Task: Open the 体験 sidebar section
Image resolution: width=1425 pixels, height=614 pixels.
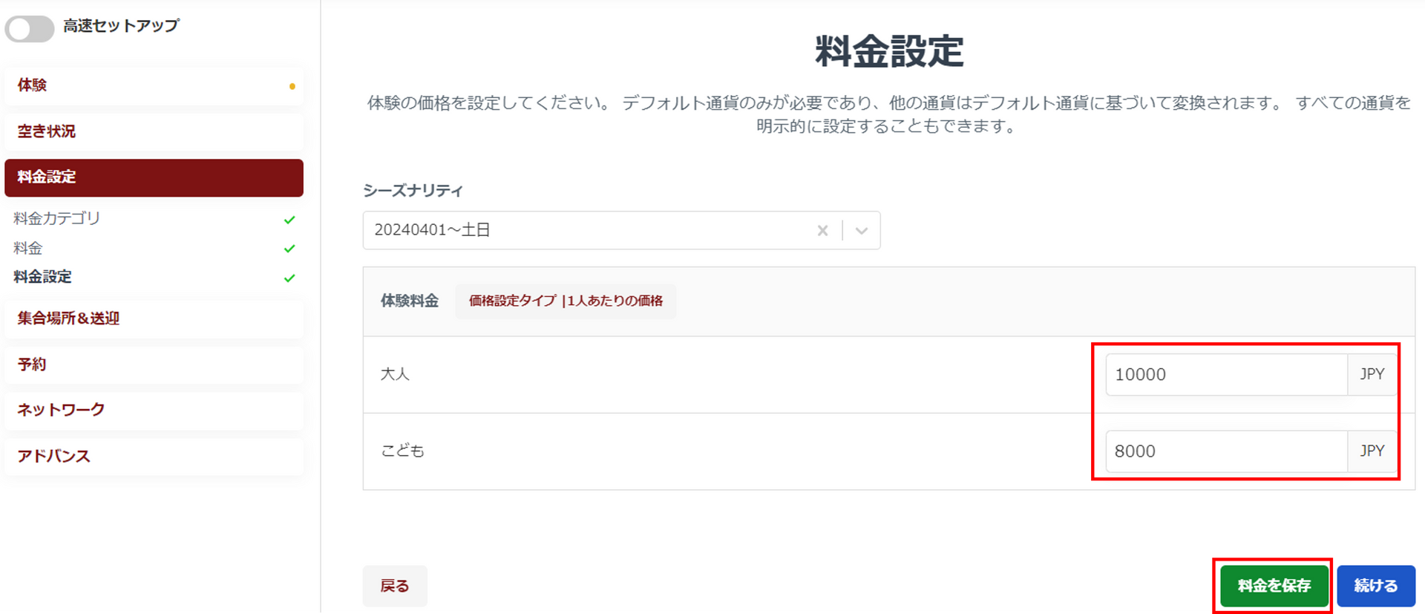Action: pyautogui.click(x=154, y=86)
